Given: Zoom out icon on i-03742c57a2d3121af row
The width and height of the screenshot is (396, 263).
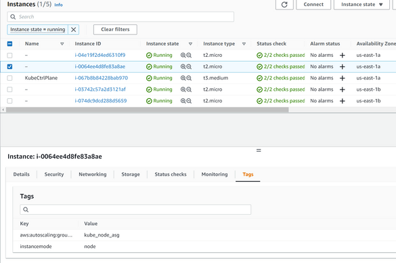Looking at the screenshot, I should (189, 89).
